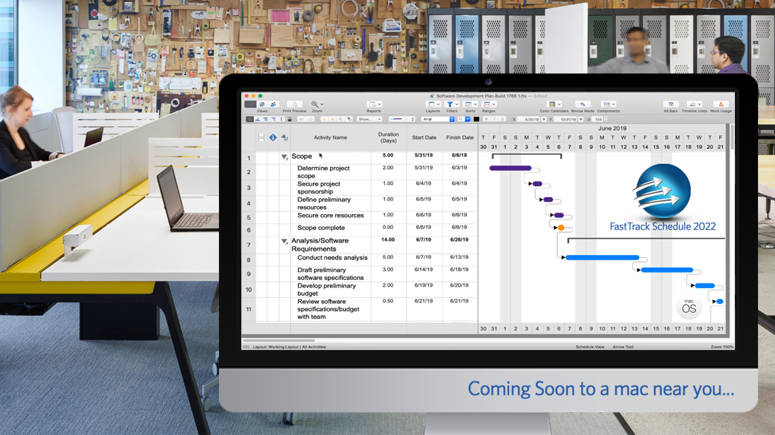
Task: Click the Work Usage icon
Action: [x=721, y=103]
